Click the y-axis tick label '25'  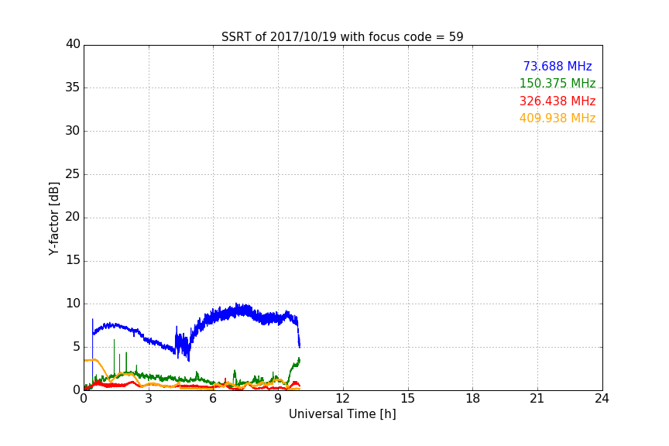(73, 174)
